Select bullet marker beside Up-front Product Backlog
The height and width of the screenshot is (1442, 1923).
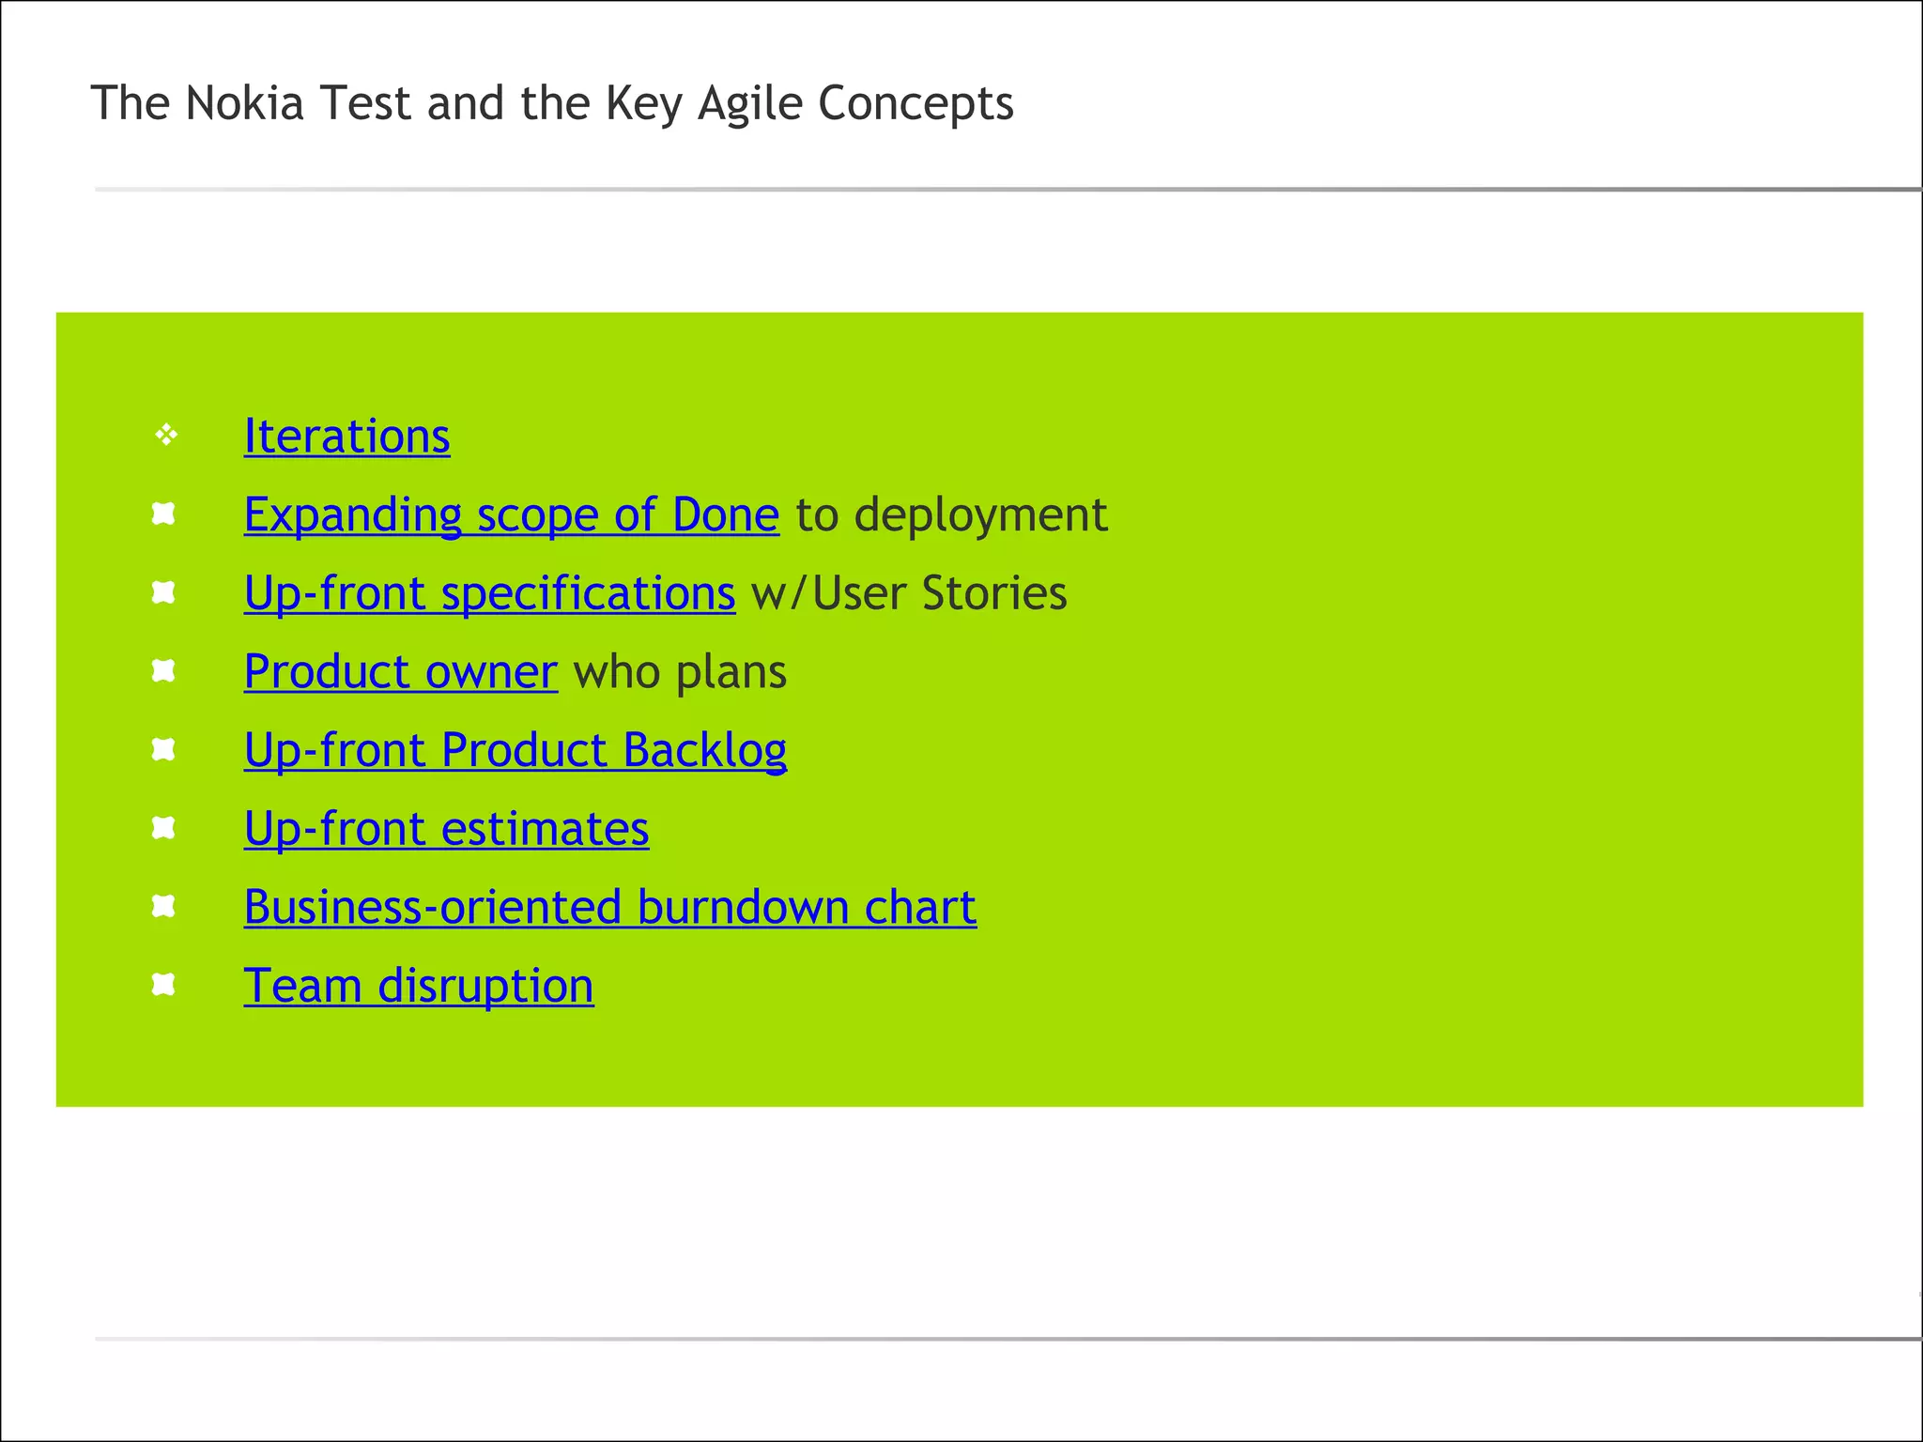[163, 749]
